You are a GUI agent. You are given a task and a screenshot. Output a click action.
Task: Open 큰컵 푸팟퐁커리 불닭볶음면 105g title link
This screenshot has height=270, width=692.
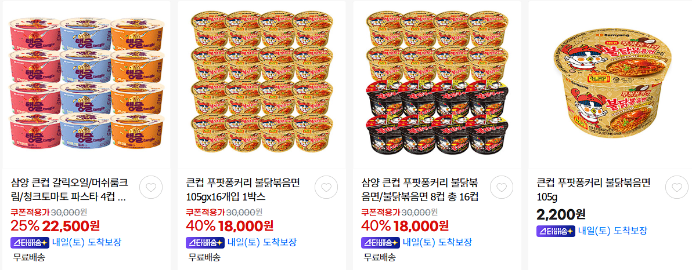[x=593, y=188]
